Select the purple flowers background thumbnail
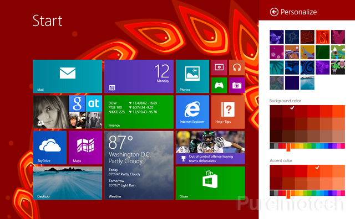The image size is (355, 219). tap(276, 52)
